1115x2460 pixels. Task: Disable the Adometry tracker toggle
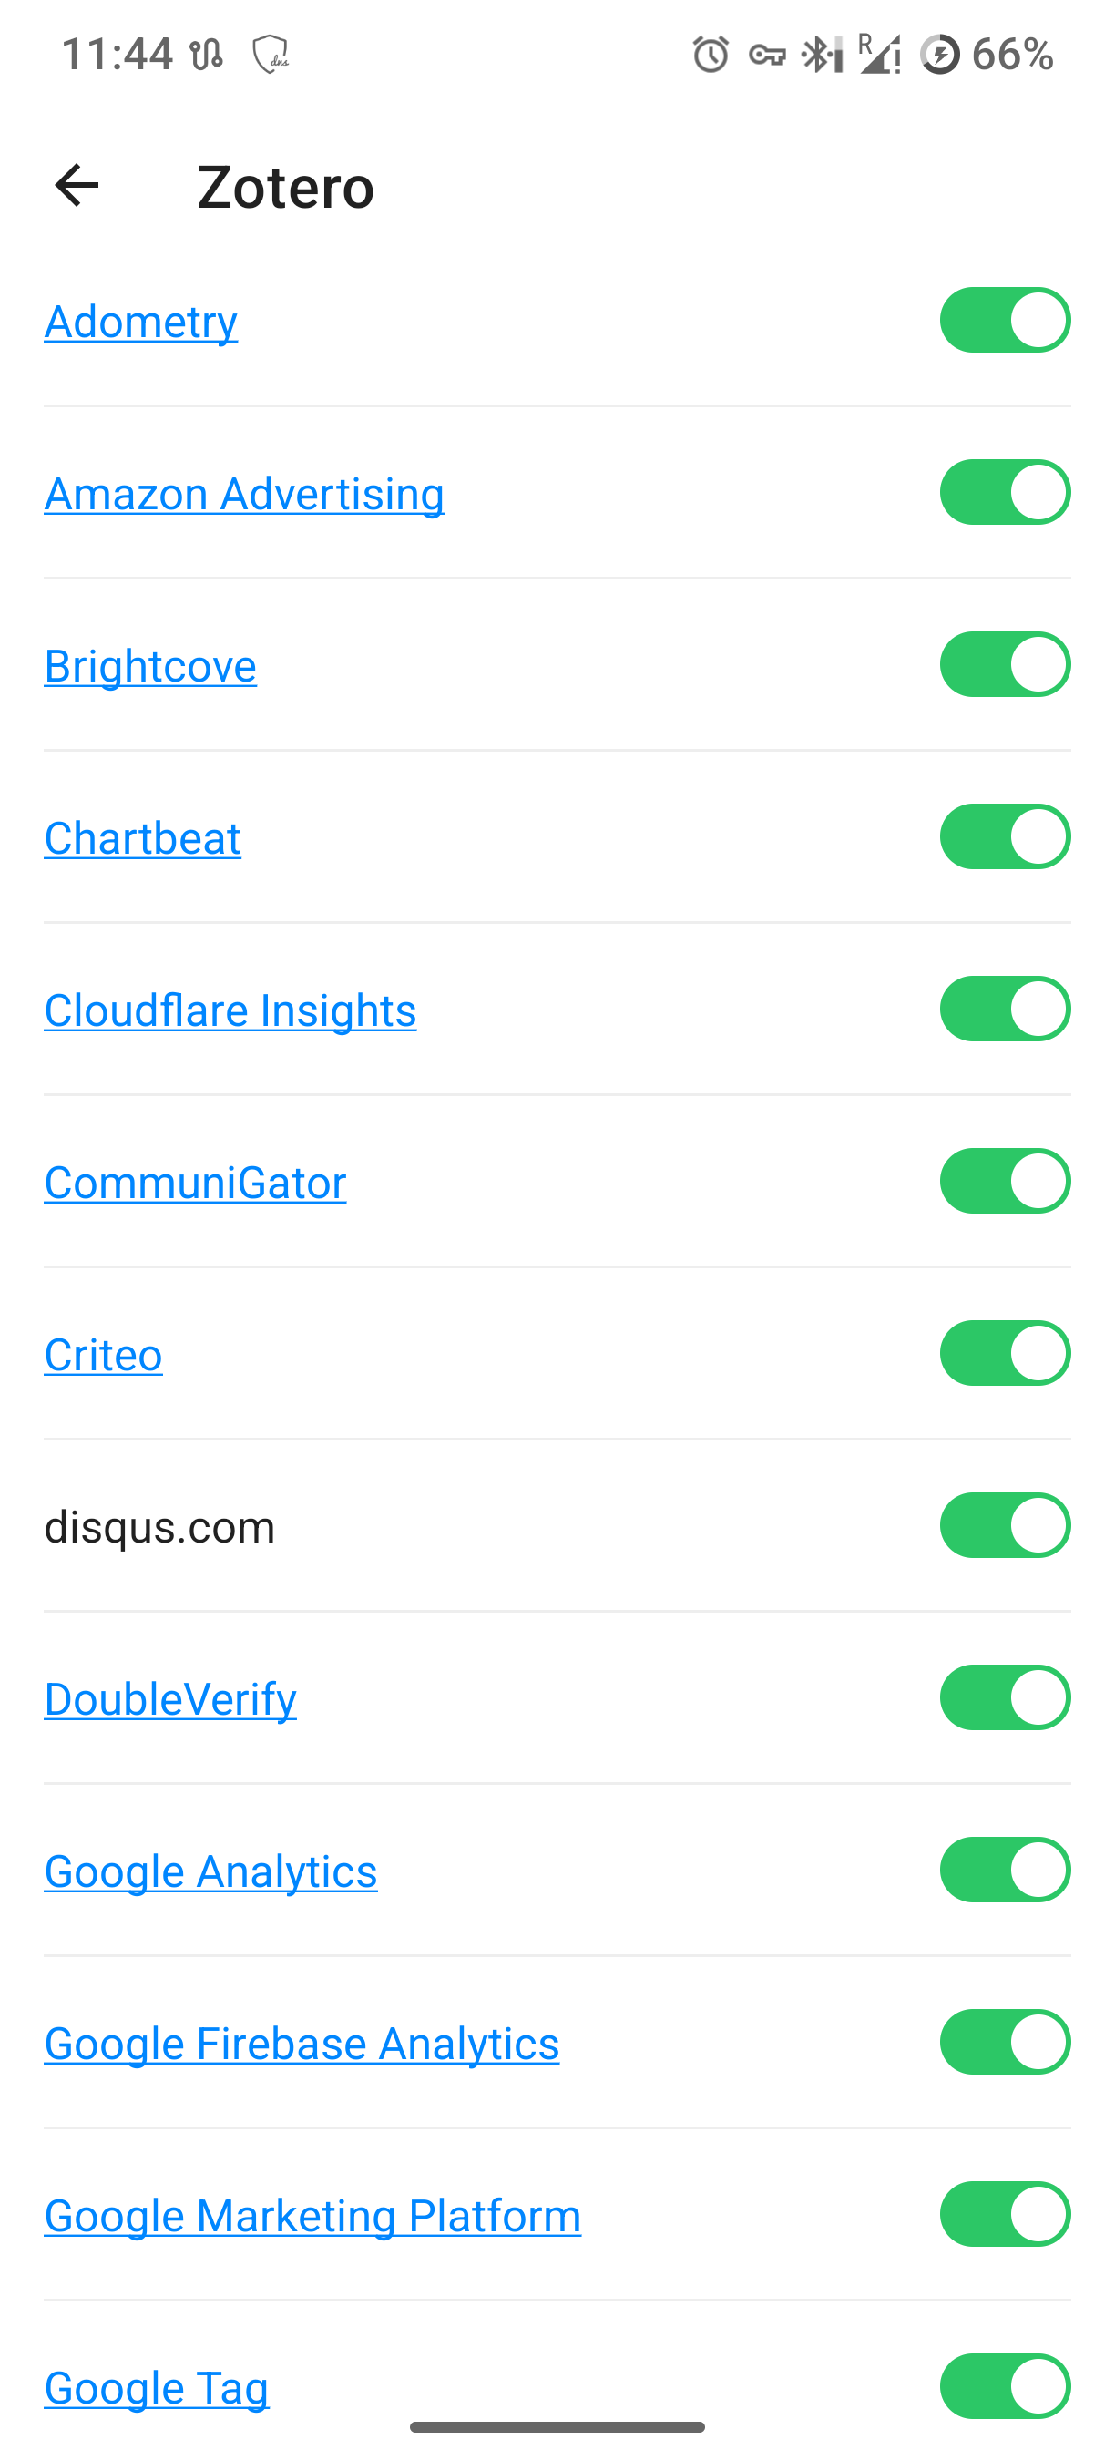click(x=1004, y=320)
